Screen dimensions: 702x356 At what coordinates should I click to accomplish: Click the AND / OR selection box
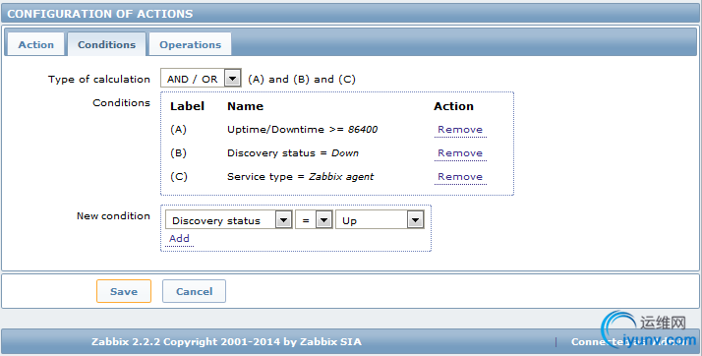tap(201, 79)
